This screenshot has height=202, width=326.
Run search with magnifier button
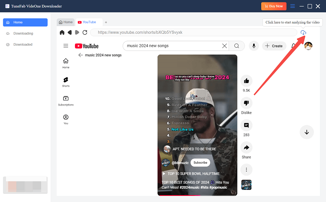tap(237, 46)
